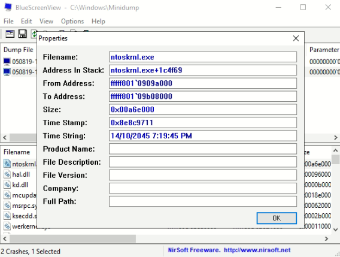Sort by Parameter column header

pyautogui.click(x=324, y=50)
